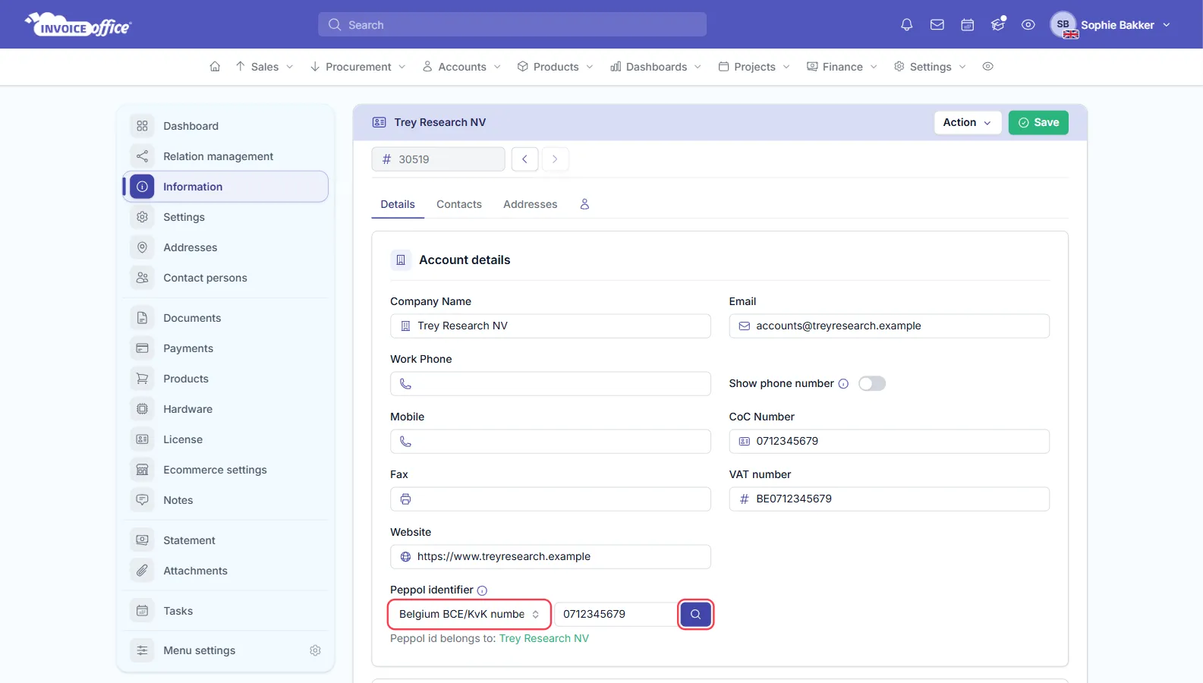Click the Website input field
This screenshot has width=1203, height=683.
(x=550, y=557)
